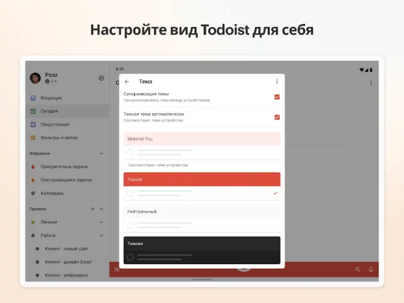
Task: Open Приоритетные задачи filter
Action: pyautogui.click(x=67, y=167)
